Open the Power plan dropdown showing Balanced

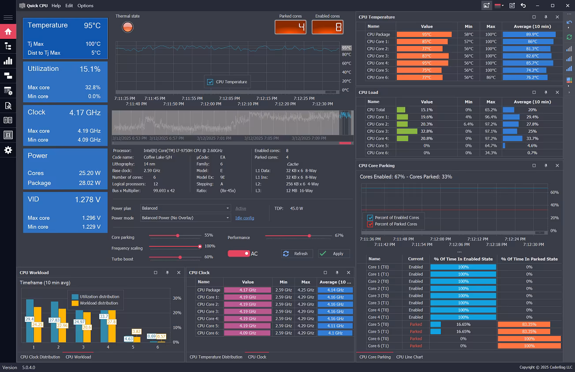pyautogui.click(x=185, y=208)
